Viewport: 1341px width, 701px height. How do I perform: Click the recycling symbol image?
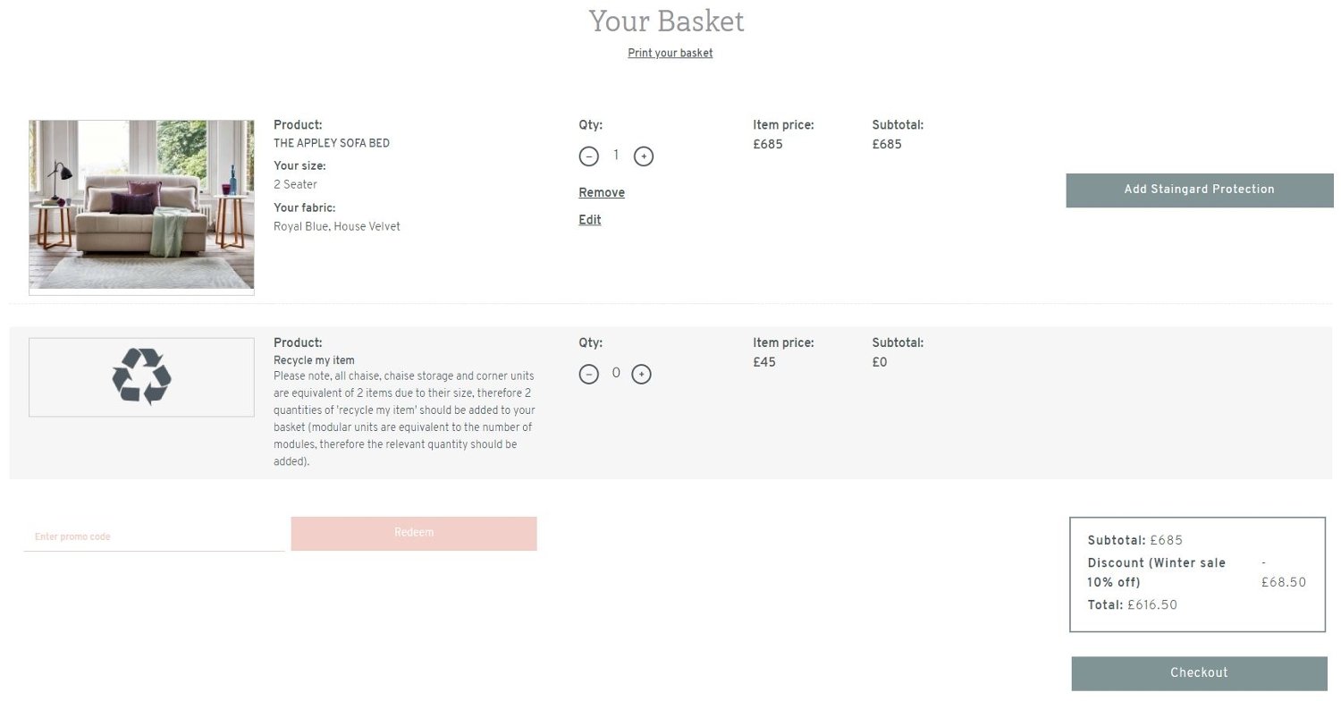pyautogui.click(x=141, y=376)
